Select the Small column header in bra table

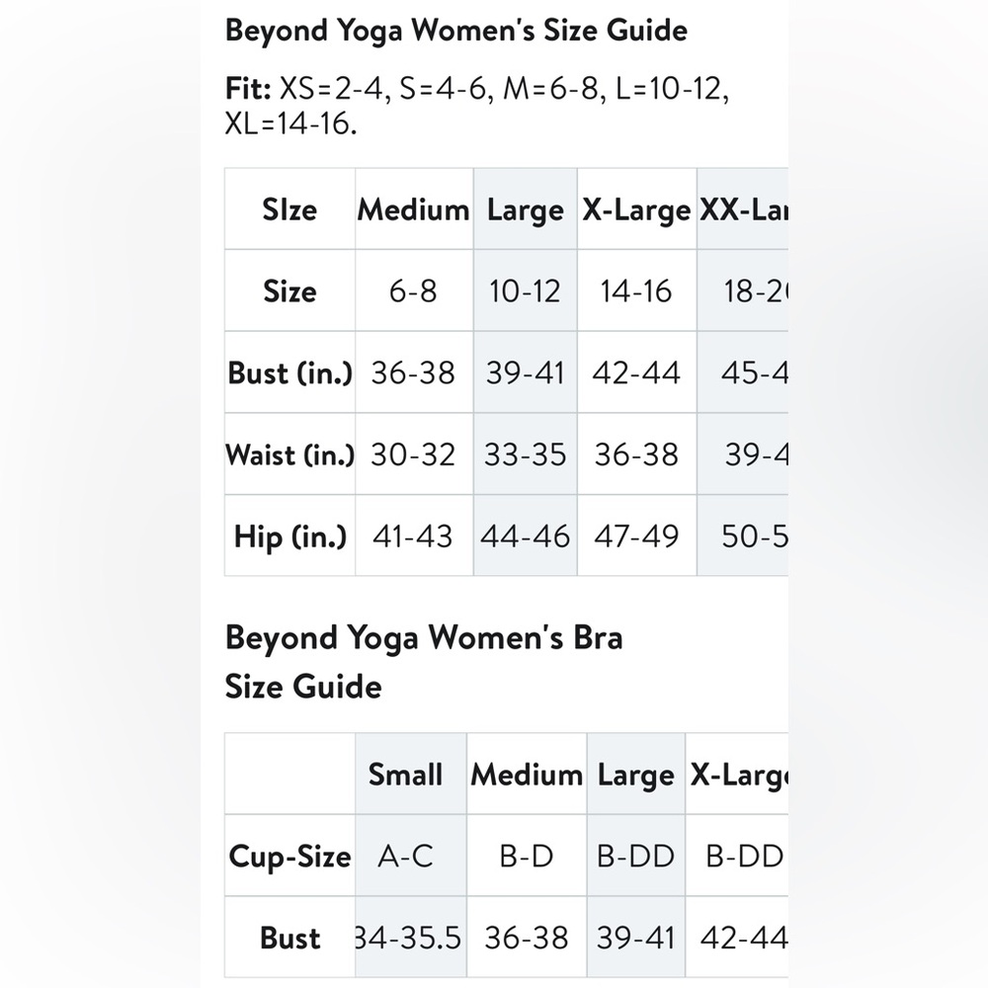tap(410, 774)
